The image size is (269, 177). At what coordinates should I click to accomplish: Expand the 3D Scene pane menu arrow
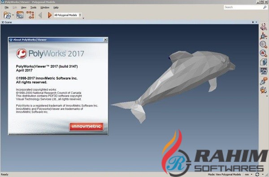click(x=256, y=22)
